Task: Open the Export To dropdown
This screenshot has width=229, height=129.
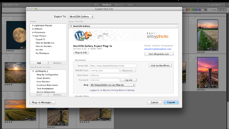Action: click(x=81, y=16)
